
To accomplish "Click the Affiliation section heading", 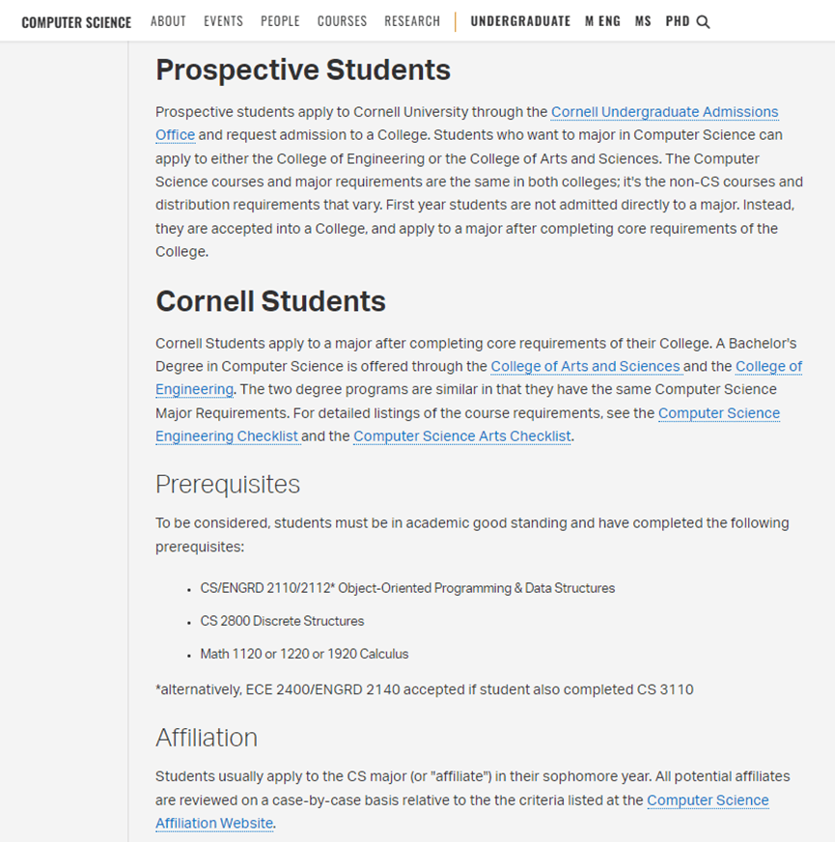I will 207,738.
